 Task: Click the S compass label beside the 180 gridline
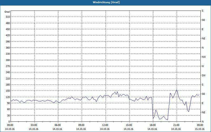coord(203,85)
